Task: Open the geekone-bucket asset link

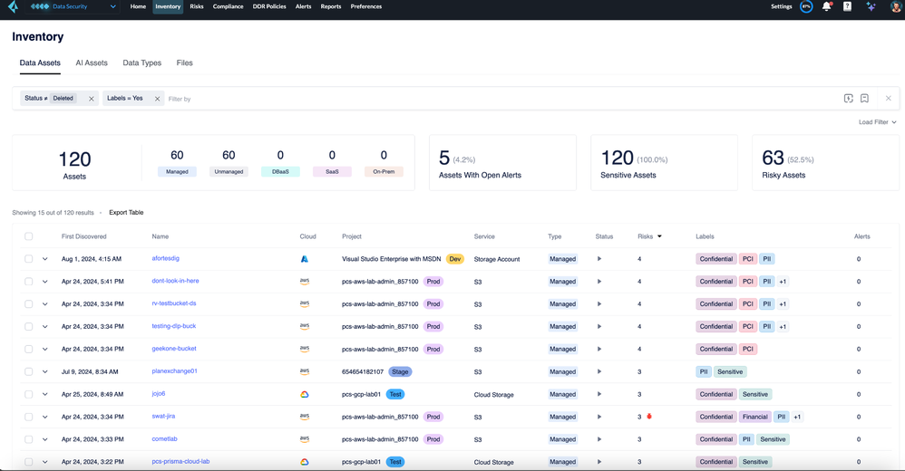Action: 174,349
